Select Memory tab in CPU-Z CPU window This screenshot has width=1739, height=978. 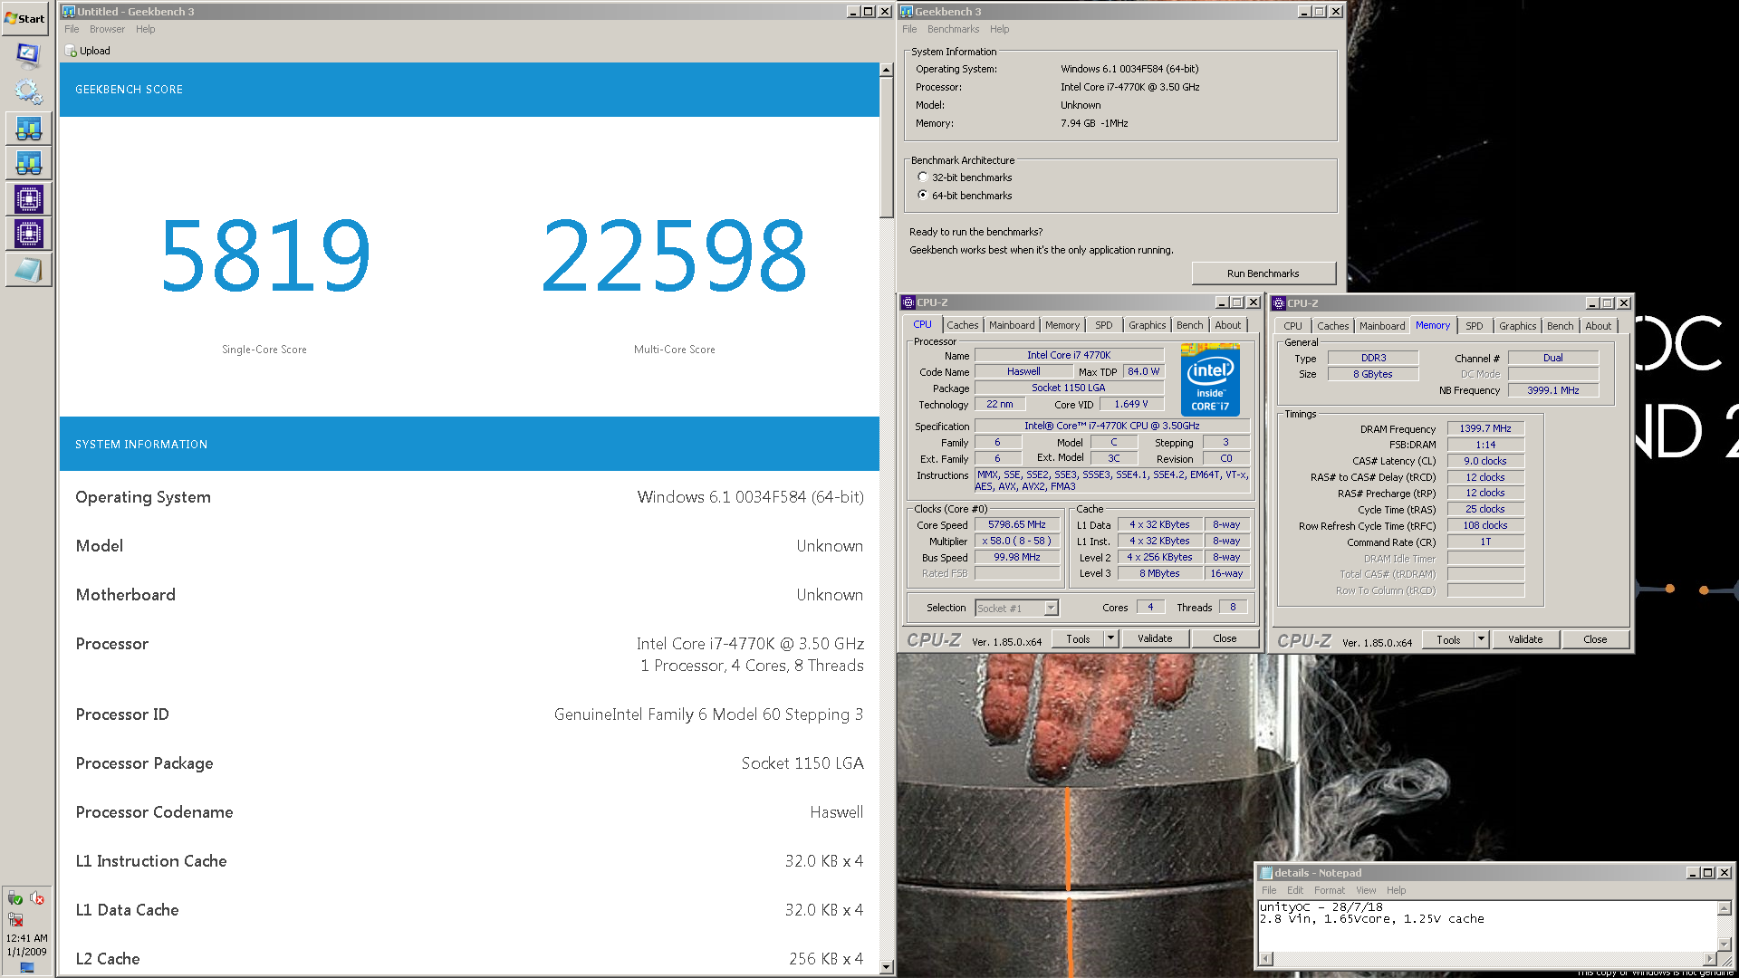(x=1062, y=325)
